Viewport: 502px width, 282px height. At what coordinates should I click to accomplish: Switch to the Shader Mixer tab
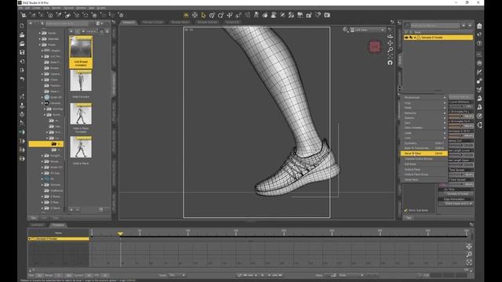point(180,22)
